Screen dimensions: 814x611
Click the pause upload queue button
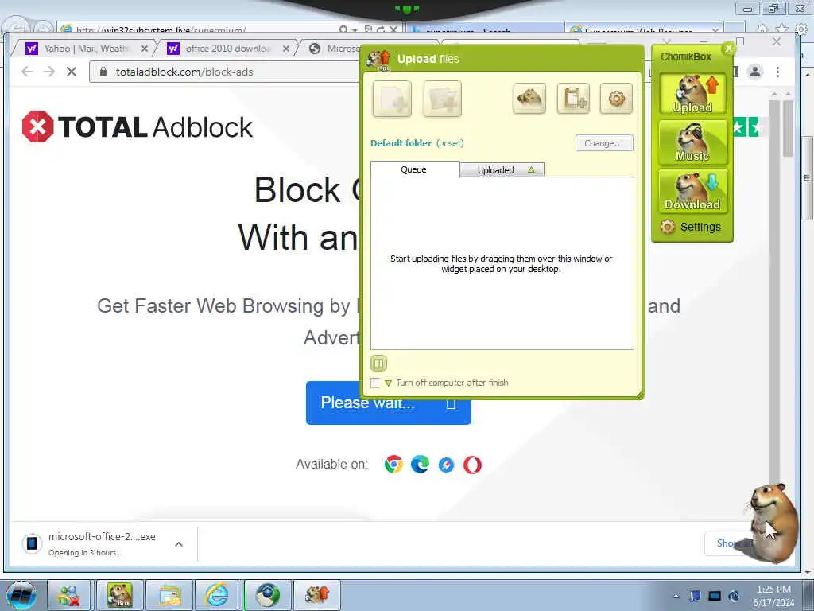[x=379, y=363]
